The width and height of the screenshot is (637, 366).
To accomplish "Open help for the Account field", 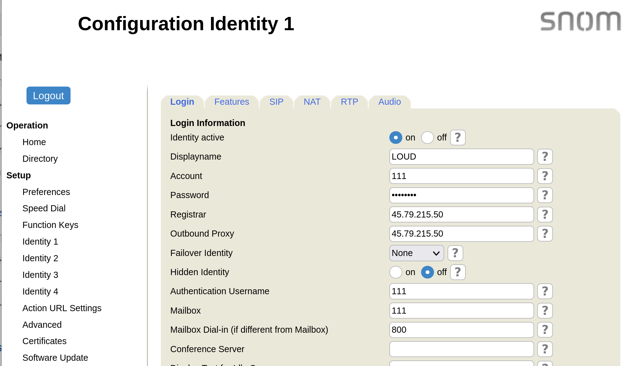I will point(545,176).
